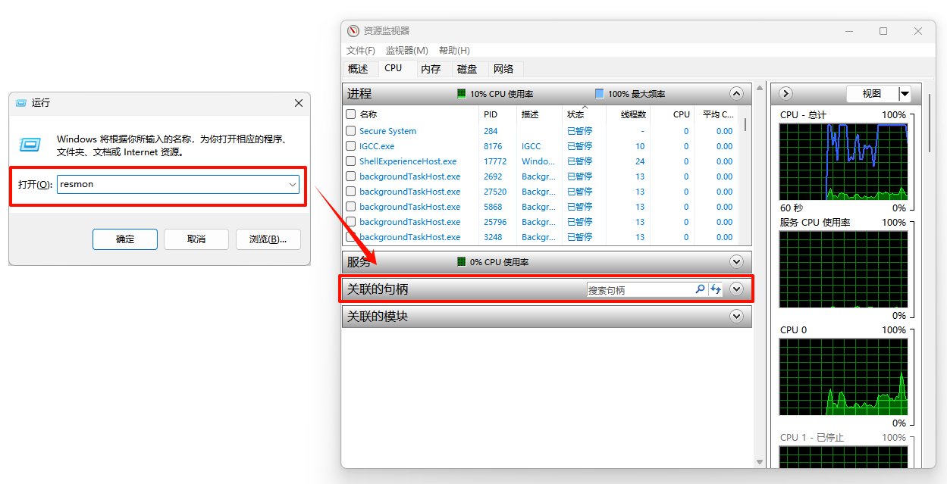Switch to the 内存 tab
Image resolution: width=947 pixels, height=484 pixels.
click(431, 69)
